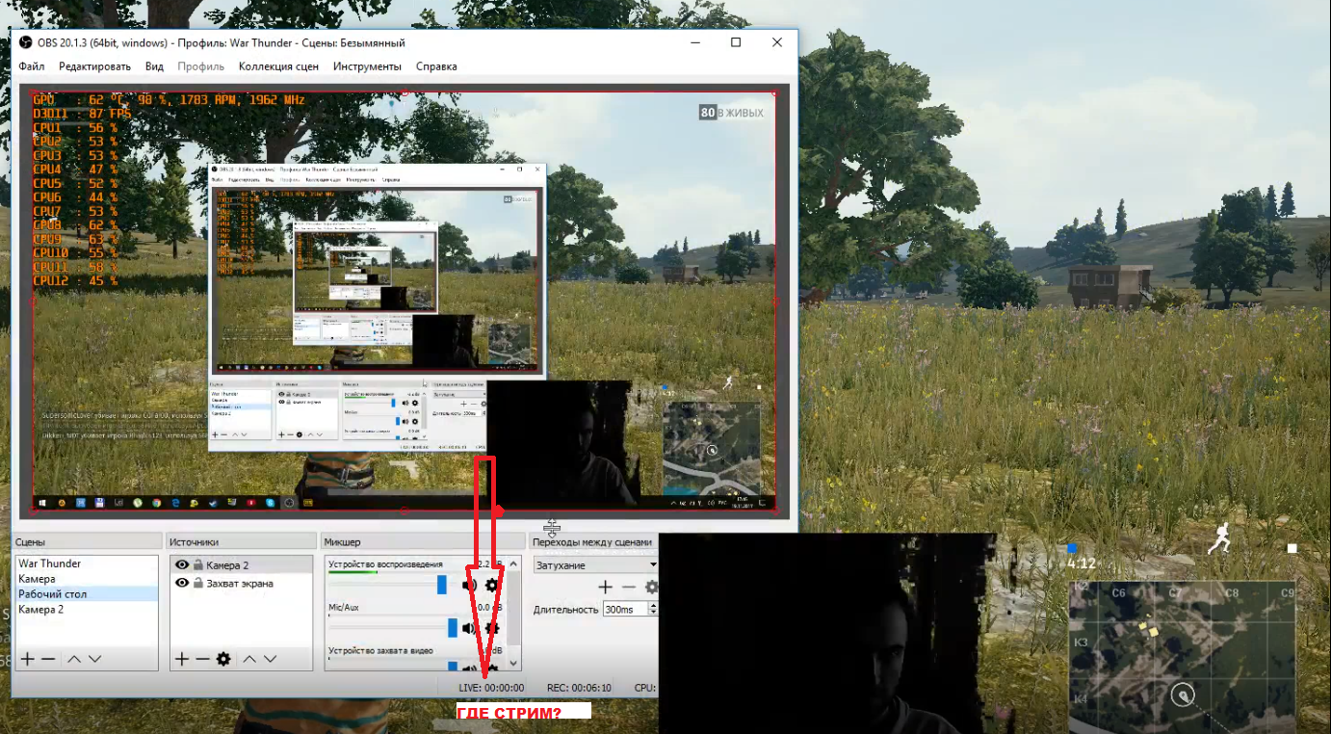Viewport: 1331px width, 734px height.
Task: Select the Захват экрана source row
Action: click(242, 584)
